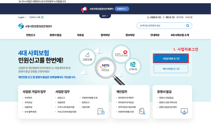
Task: Open 자격상실 under 사업장 가입자 업무
Action: click(x=28, y=102)
